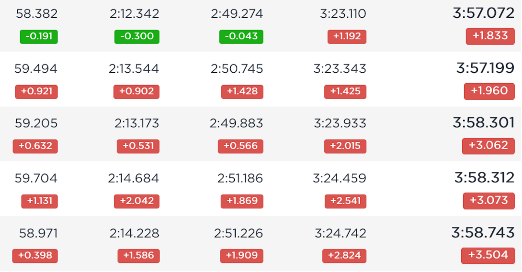Viewport: 522px width, 272px height.
Task: Click the green -0.191 split badge
Action: (39, 36)
